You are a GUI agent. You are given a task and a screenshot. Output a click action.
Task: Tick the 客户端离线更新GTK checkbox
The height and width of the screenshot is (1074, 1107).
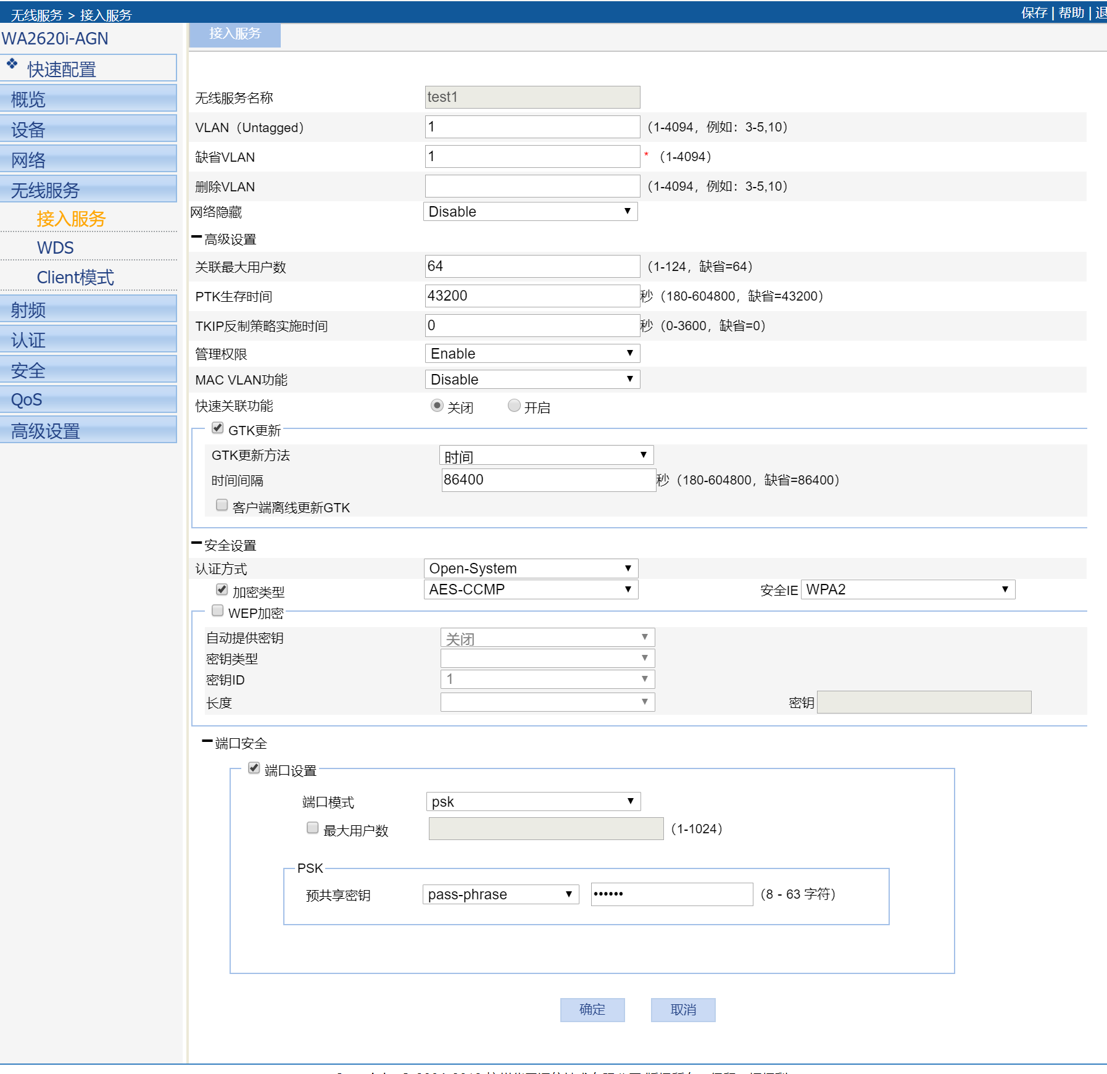click(222, 505)
